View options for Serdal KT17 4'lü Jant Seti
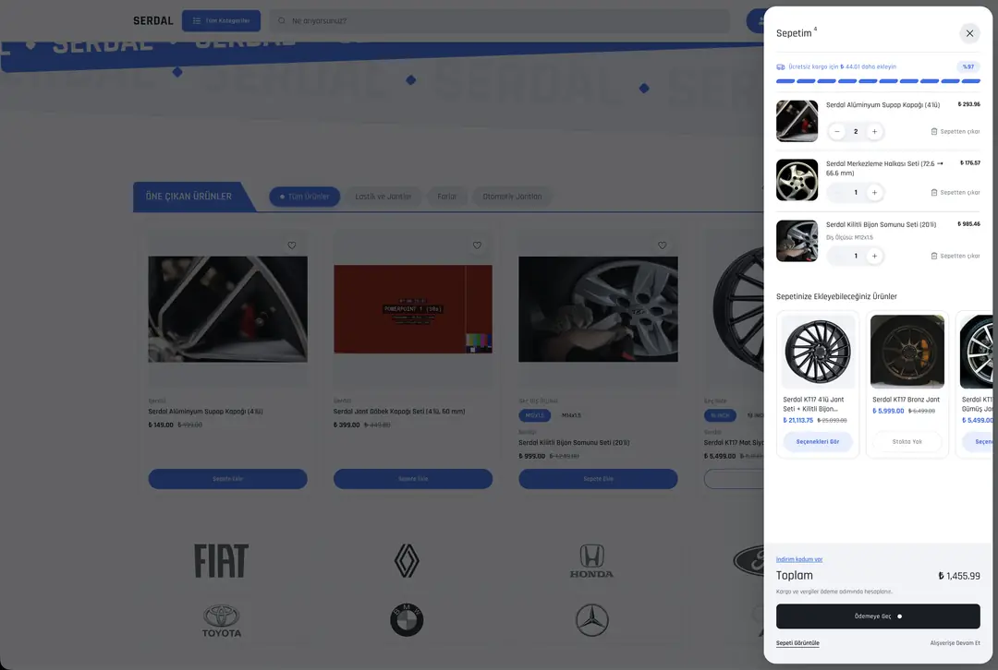Image resolution: width=998 pixels, height=670 pixels. click(817, 442)
